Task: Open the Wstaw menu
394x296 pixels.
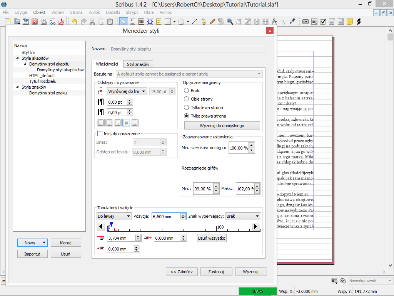Action: point(58,12)
